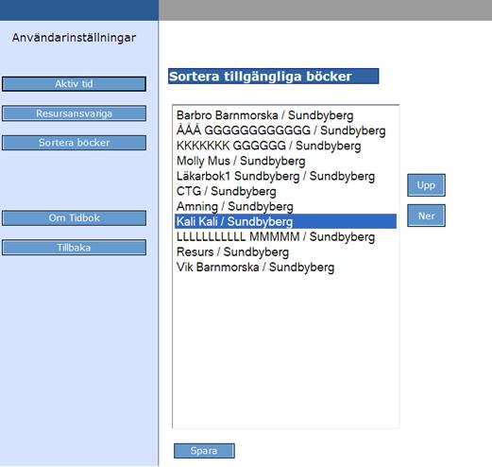Select the ÅÅÅ GGGGGGGGGGGG / Sundbyberg entry
The height and width of the screenshot is (467, 492).
tap(285, 130)
